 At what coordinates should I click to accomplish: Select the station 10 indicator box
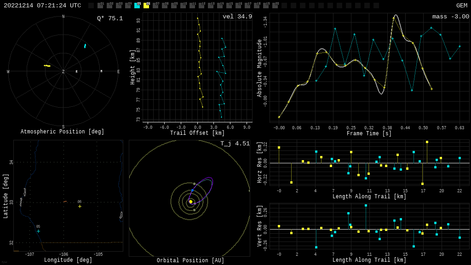(x=183, y=6)
